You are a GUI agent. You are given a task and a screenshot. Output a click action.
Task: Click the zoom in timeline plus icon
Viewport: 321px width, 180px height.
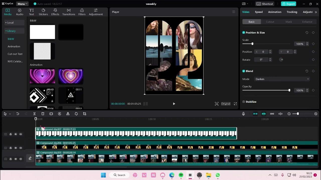(x=316, y=114)
